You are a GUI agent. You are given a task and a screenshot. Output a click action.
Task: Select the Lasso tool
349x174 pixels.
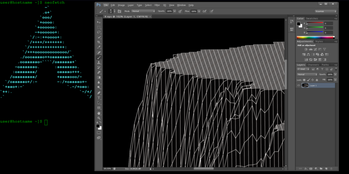(x=99, y=32)
